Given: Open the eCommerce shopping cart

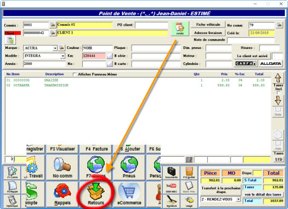Looking at the screenshot, I should pos(129,194).
